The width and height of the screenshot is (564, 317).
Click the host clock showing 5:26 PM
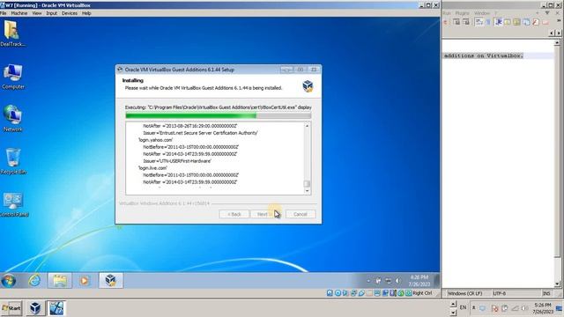click(x=542, y=308)
